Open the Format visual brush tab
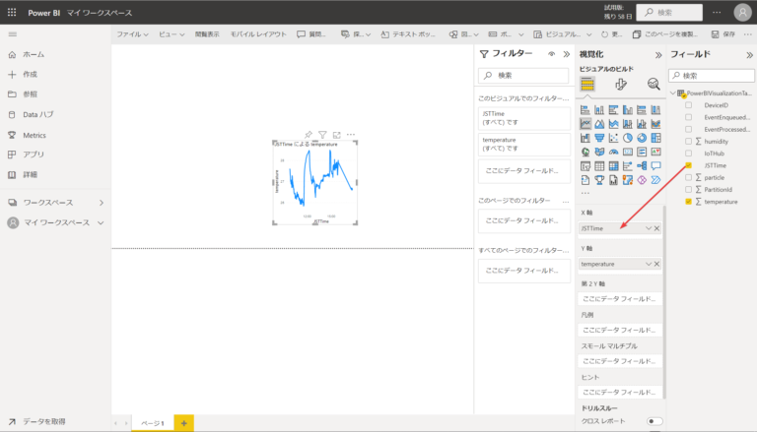757x432 pixels. (x=621, y=85)
